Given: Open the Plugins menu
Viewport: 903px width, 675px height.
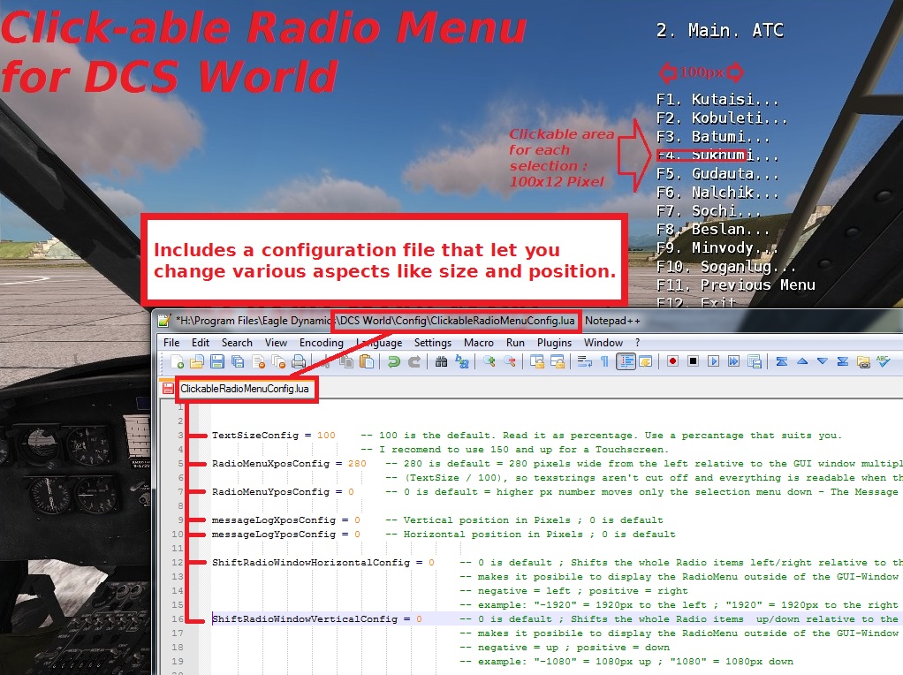Looking at the screenshot, I should (x=554, y=342).
